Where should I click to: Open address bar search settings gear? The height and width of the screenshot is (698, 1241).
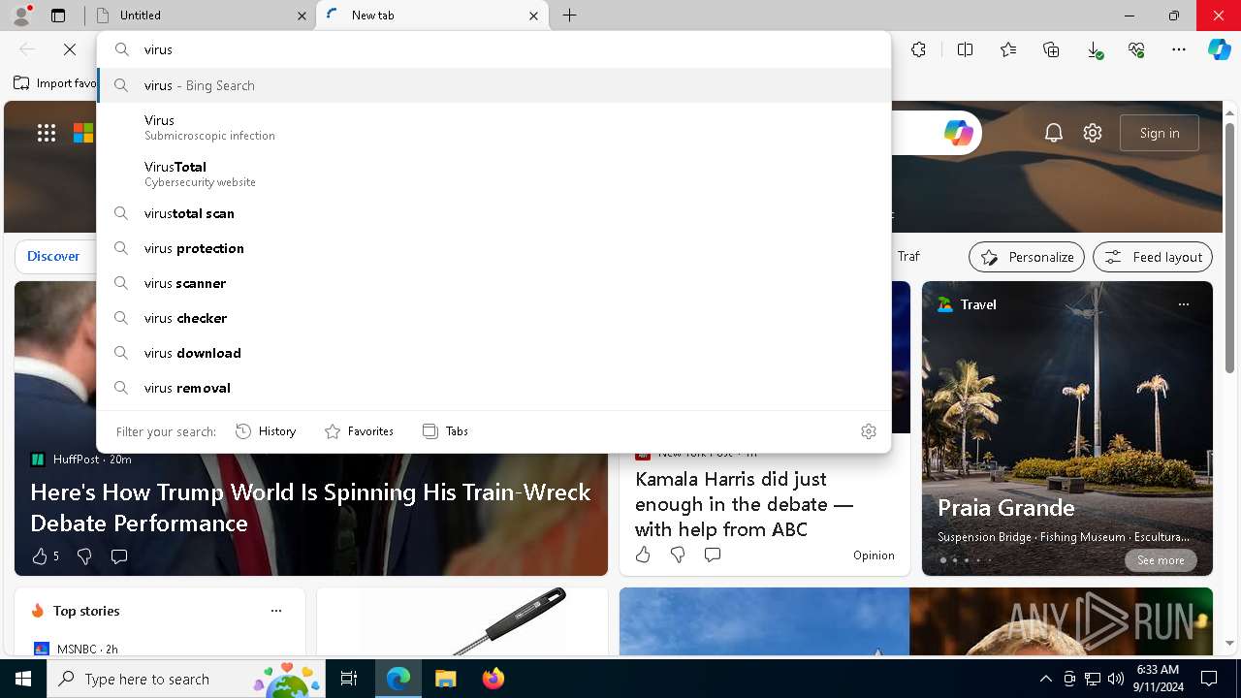pos(869,431)
